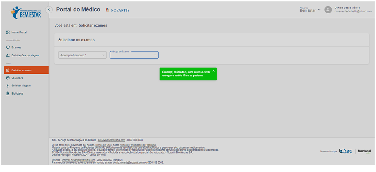Select Solicitar exames menu item

tap(21, 70)
